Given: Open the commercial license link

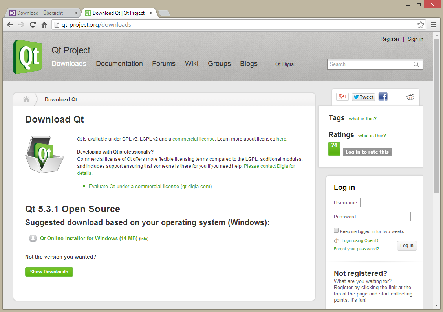Looking at the screenshot, I should point(194,139).
